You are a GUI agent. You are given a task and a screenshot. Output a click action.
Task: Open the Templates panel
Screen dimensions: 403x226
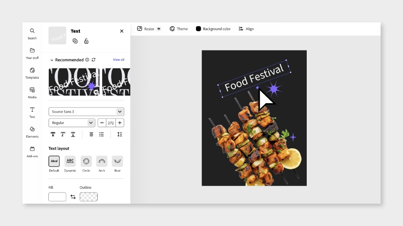point(32,73)
